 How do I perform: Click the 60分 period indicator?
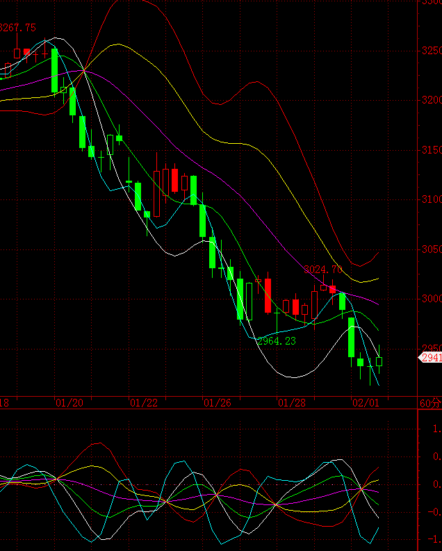click(430, 403)
